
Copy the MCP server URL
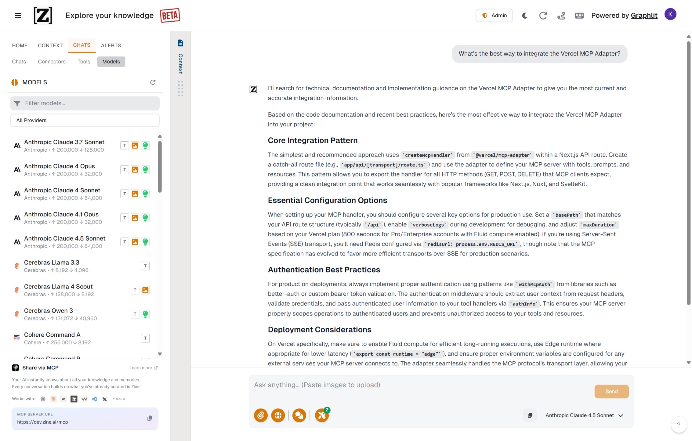pos(150,418)
